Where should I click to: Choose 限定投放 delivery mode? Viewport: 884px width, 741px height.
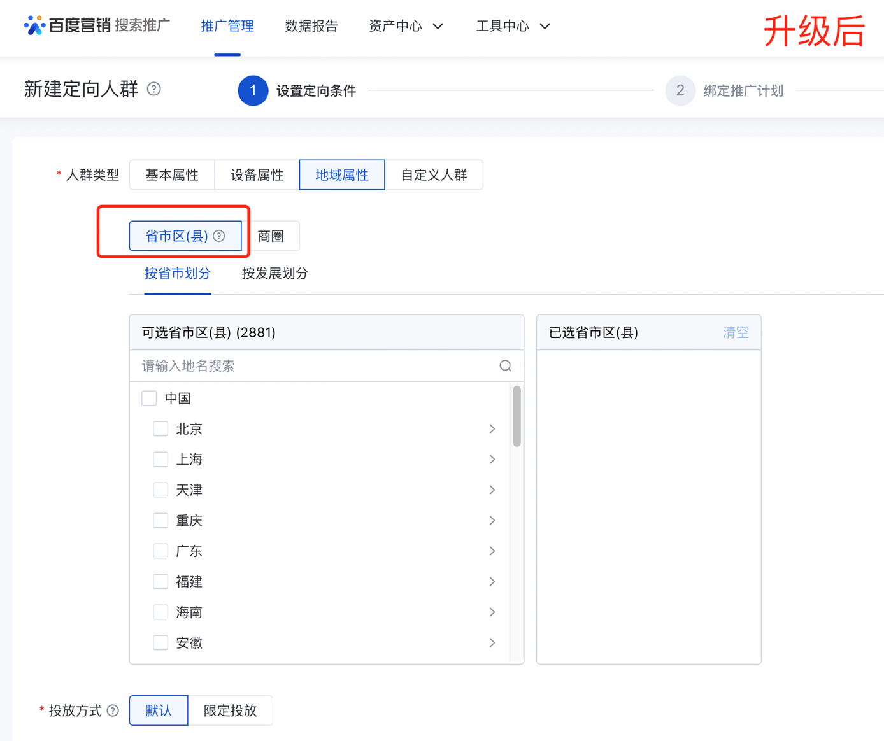coord(230,710)
